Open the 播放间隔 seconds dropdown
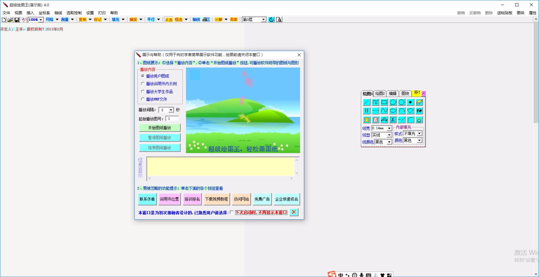The height and width of the screenshot is (277, 539). (171, 110)
